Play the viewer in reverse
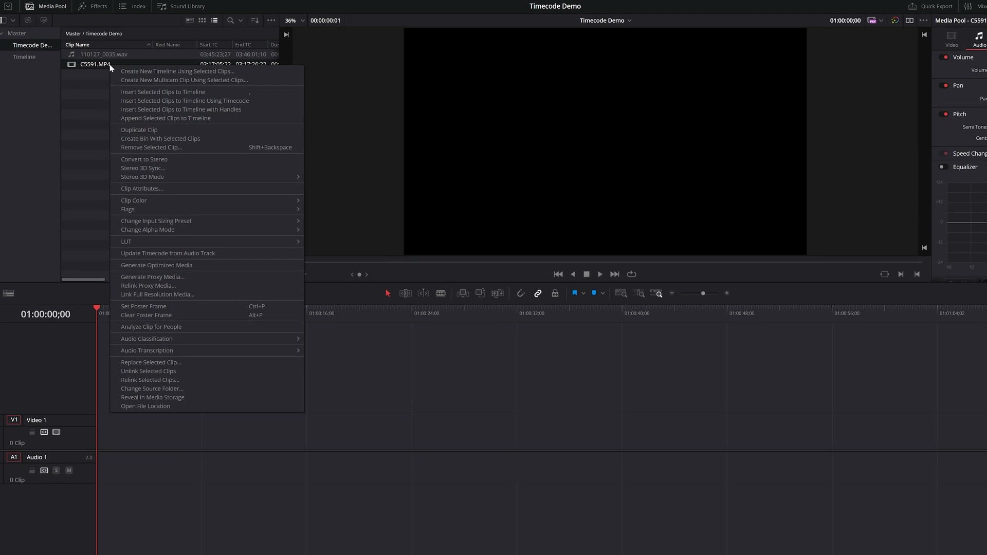The image size is (987, 555). (x=573, y=274)
